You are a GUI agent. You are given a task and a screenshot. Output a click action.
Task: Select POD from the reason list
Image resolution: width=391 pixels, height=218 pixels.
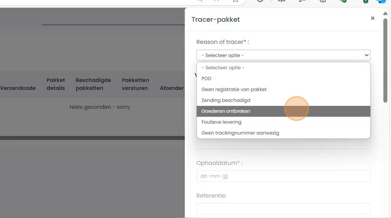[x=206, y=78]
